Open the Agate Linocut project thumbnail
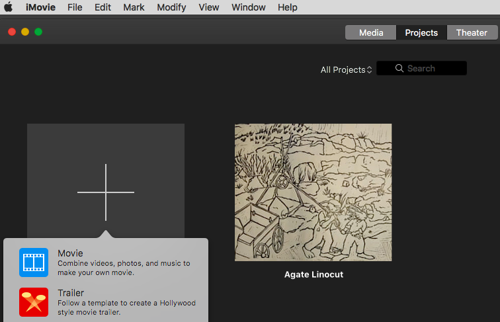This screenshot has height=322, width=500. 313,192
